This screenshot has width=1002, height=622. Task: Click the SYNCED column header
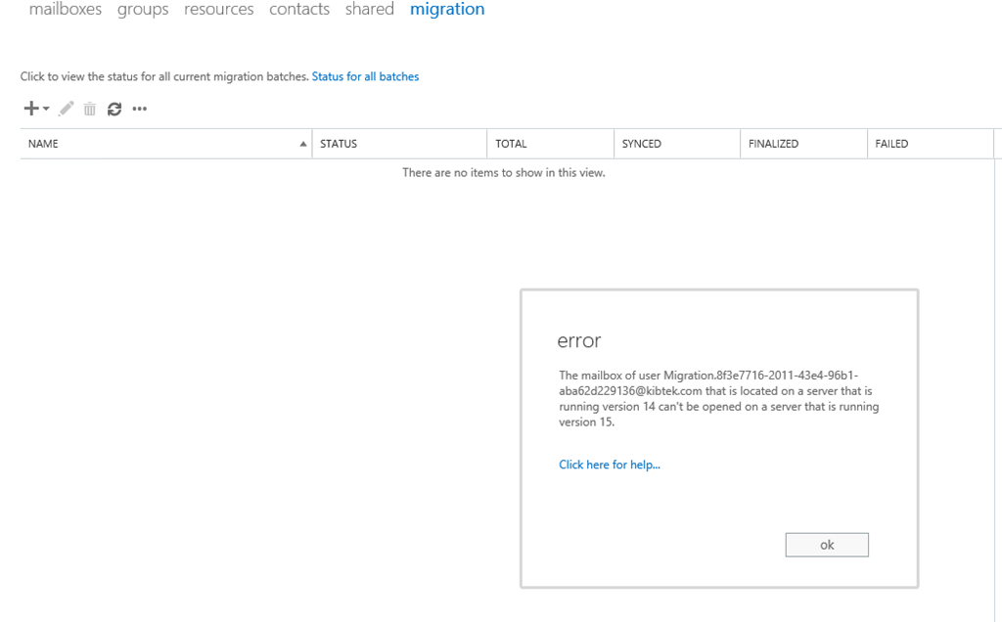click(x=677, y=144)
